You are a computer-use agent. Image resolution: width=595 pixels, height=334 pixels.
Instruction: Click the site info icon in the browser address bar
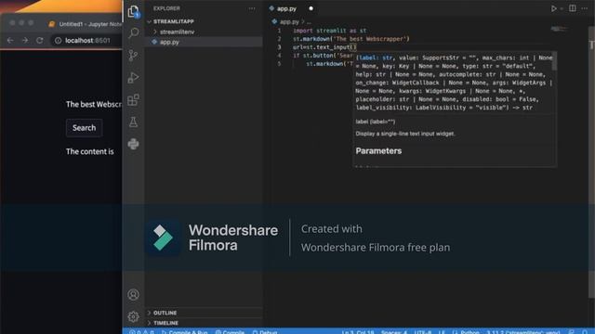pos(58,40)
